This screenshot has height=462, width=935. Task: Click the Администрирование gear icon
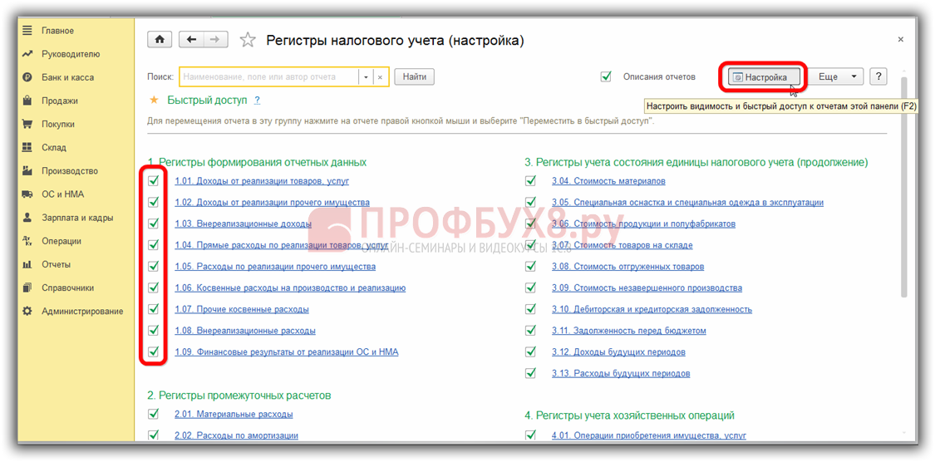[x=27, y=311]
